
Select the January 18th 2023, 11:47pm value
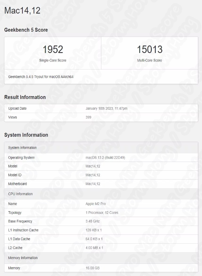(107, 109)
